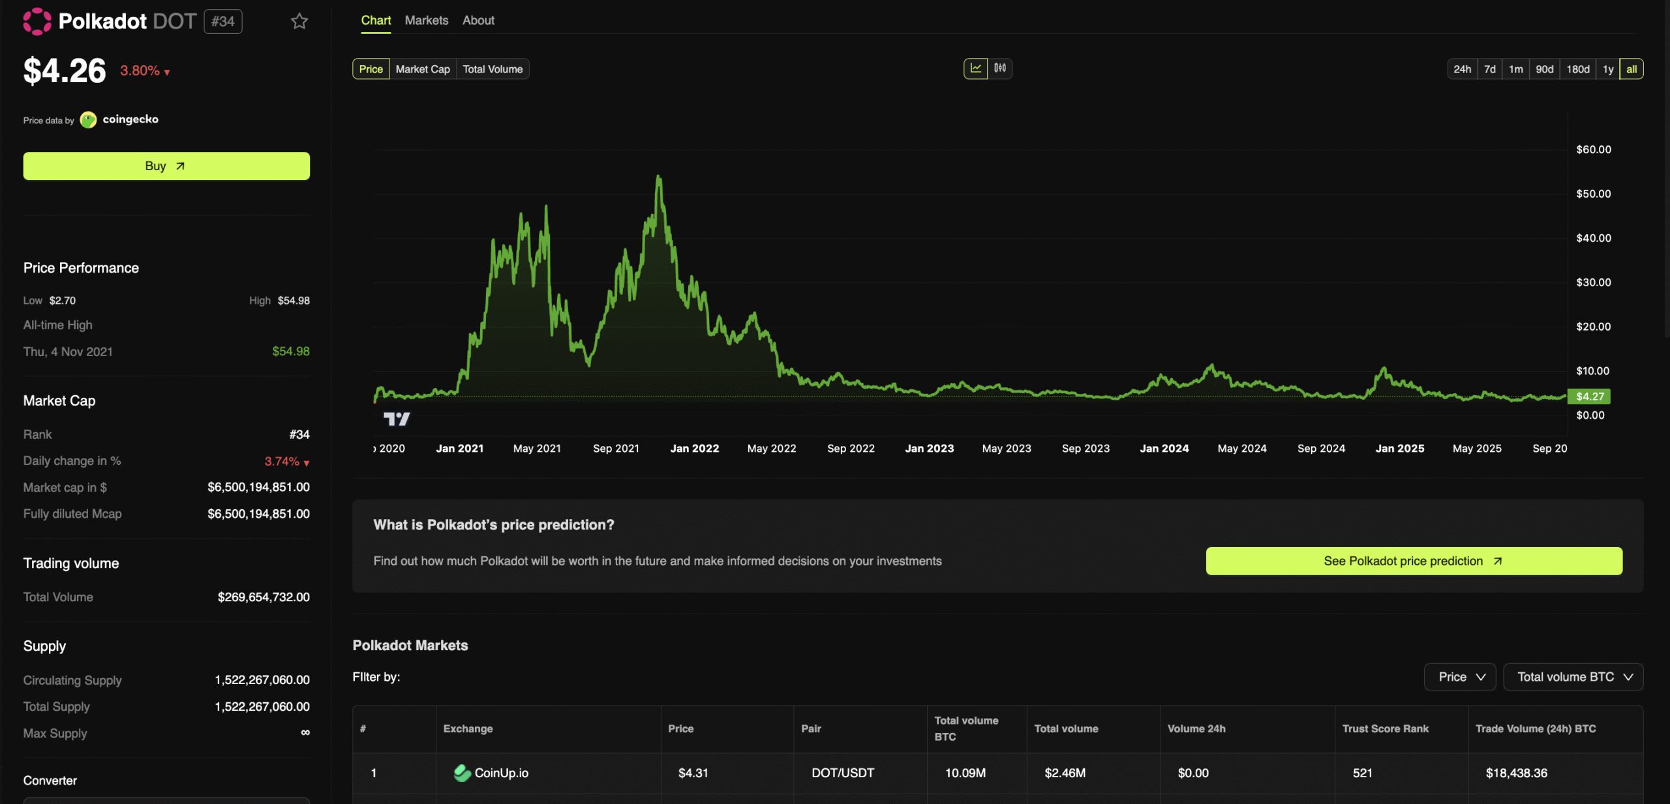
Task: Click the coingecko gecko logo
Action: click(89, 119)
